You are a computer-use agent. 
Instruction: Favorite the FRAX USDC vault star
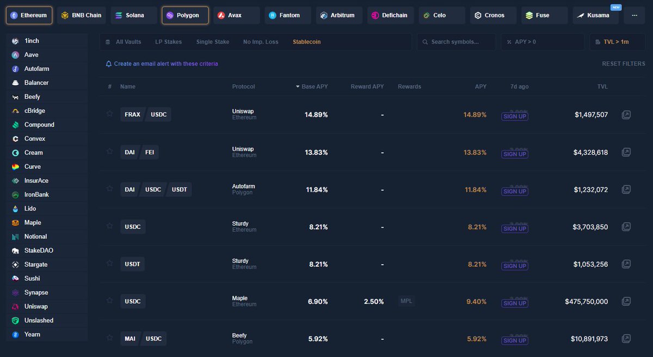coord(109,114)
